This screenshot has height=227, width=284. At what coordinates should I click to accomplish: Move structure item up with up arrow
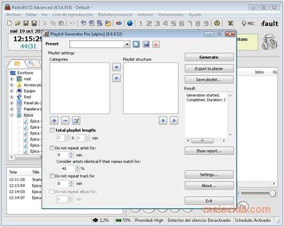click(163, 120)
